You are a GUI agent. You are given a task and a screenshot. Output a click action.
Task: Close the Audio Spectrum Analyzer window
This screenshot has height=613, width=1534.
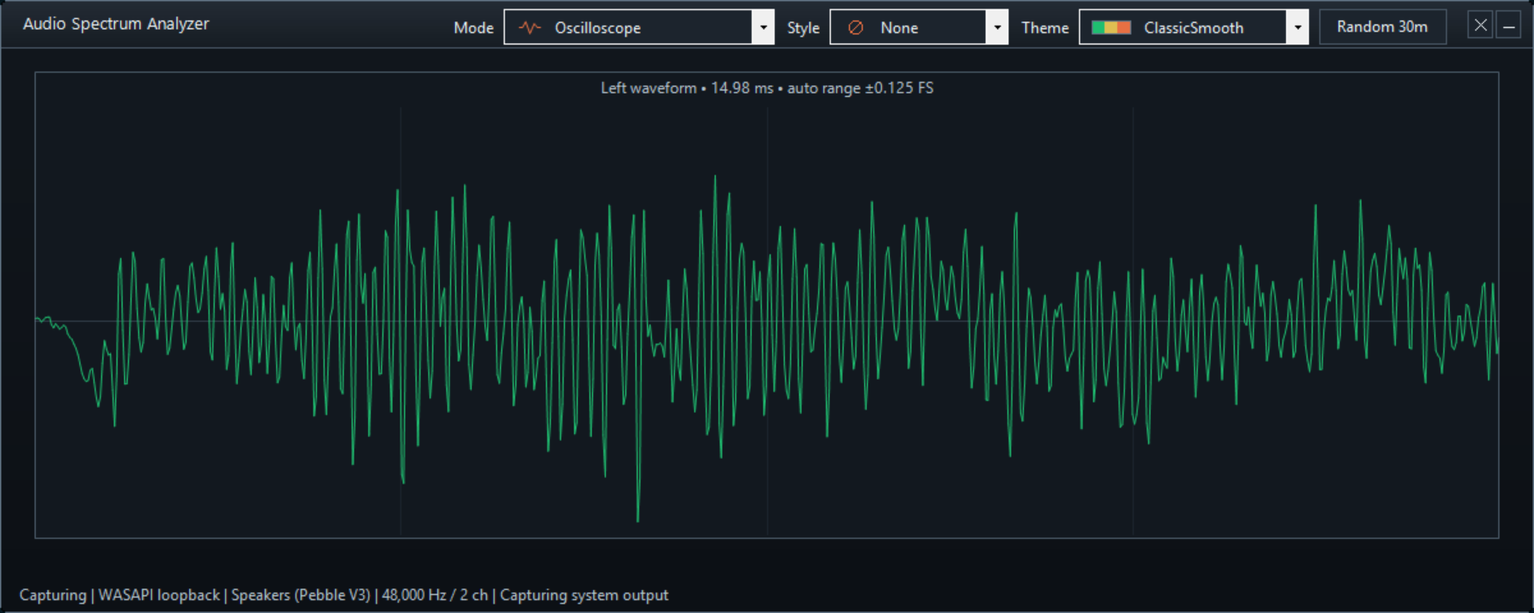pyautogui.click(x=1480, y=26)
